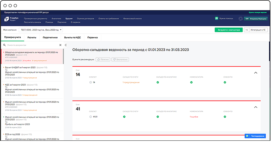This screenshot has width=271, height=142.
Task: Click the green chat icon beside Нужна помощь
Action: (216, 18)
